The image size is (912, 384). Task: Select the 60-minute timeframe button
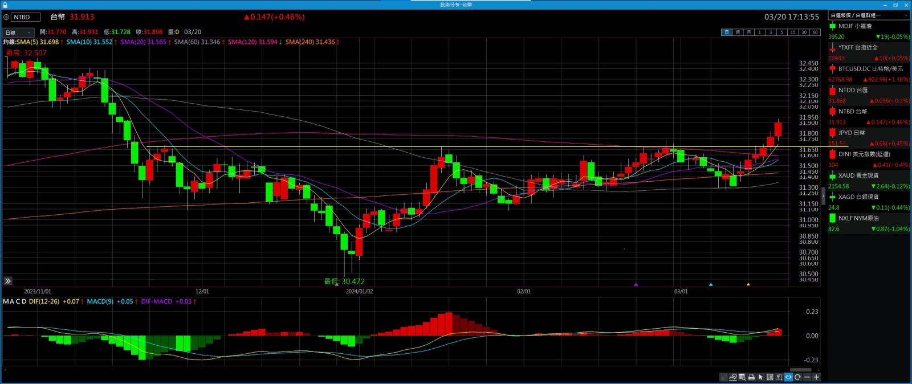815,32
